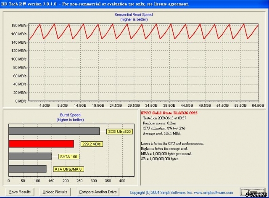This screenshot has width=269, height=198.
Task: Click the ATA UltraDMA 6 label
Action: coord(68,169)
